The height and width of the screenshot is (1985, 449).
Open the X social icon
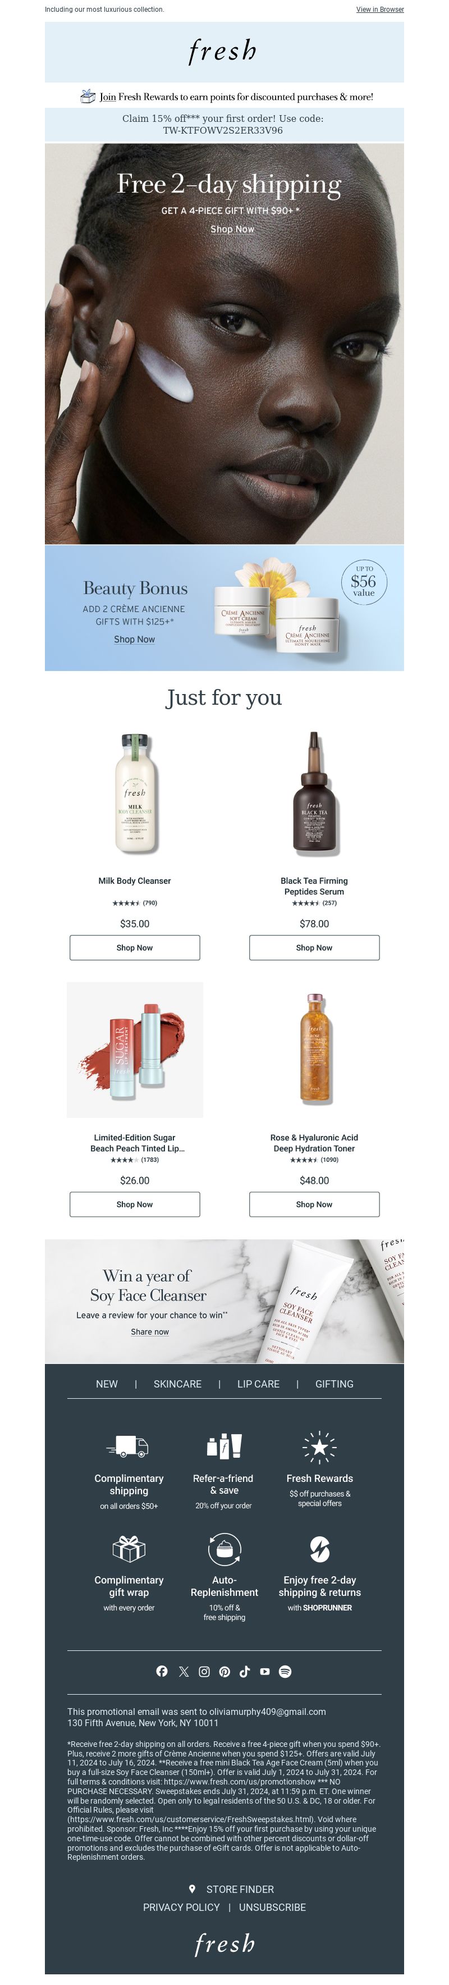[184, 1671]
